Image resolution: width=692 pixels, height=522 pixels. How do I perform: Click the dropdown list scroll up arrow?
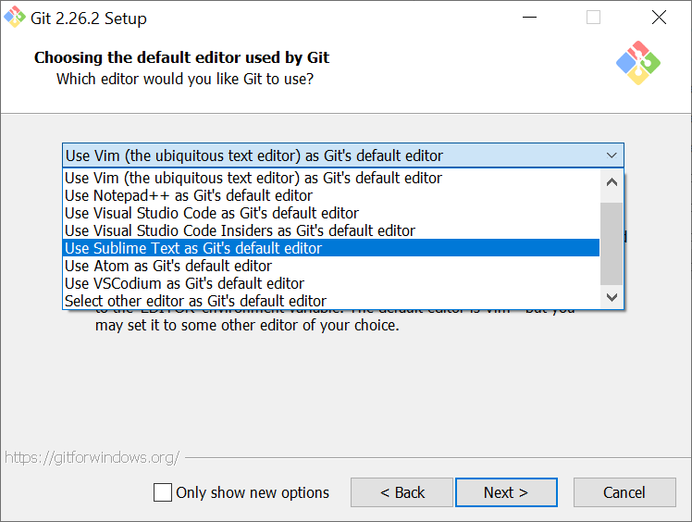click(612, 182)
